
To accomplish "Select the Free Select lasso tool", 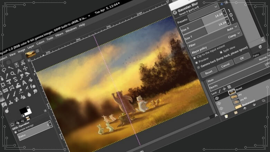I will click(x=4, y=70).
